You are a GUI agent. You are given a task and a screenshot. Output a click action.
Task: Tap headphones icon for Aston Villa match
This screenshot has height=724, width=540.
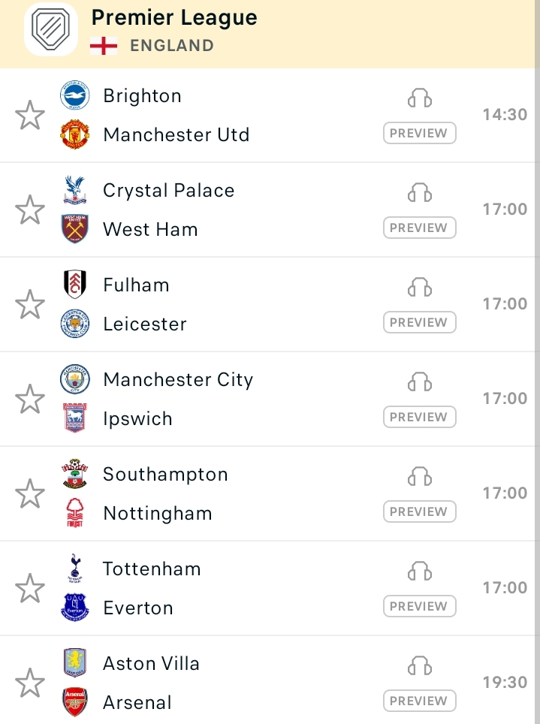419,666
